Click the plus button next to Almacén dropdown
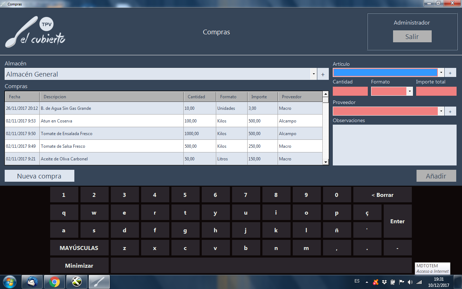 pyautogui.click(x=323, y=74)
